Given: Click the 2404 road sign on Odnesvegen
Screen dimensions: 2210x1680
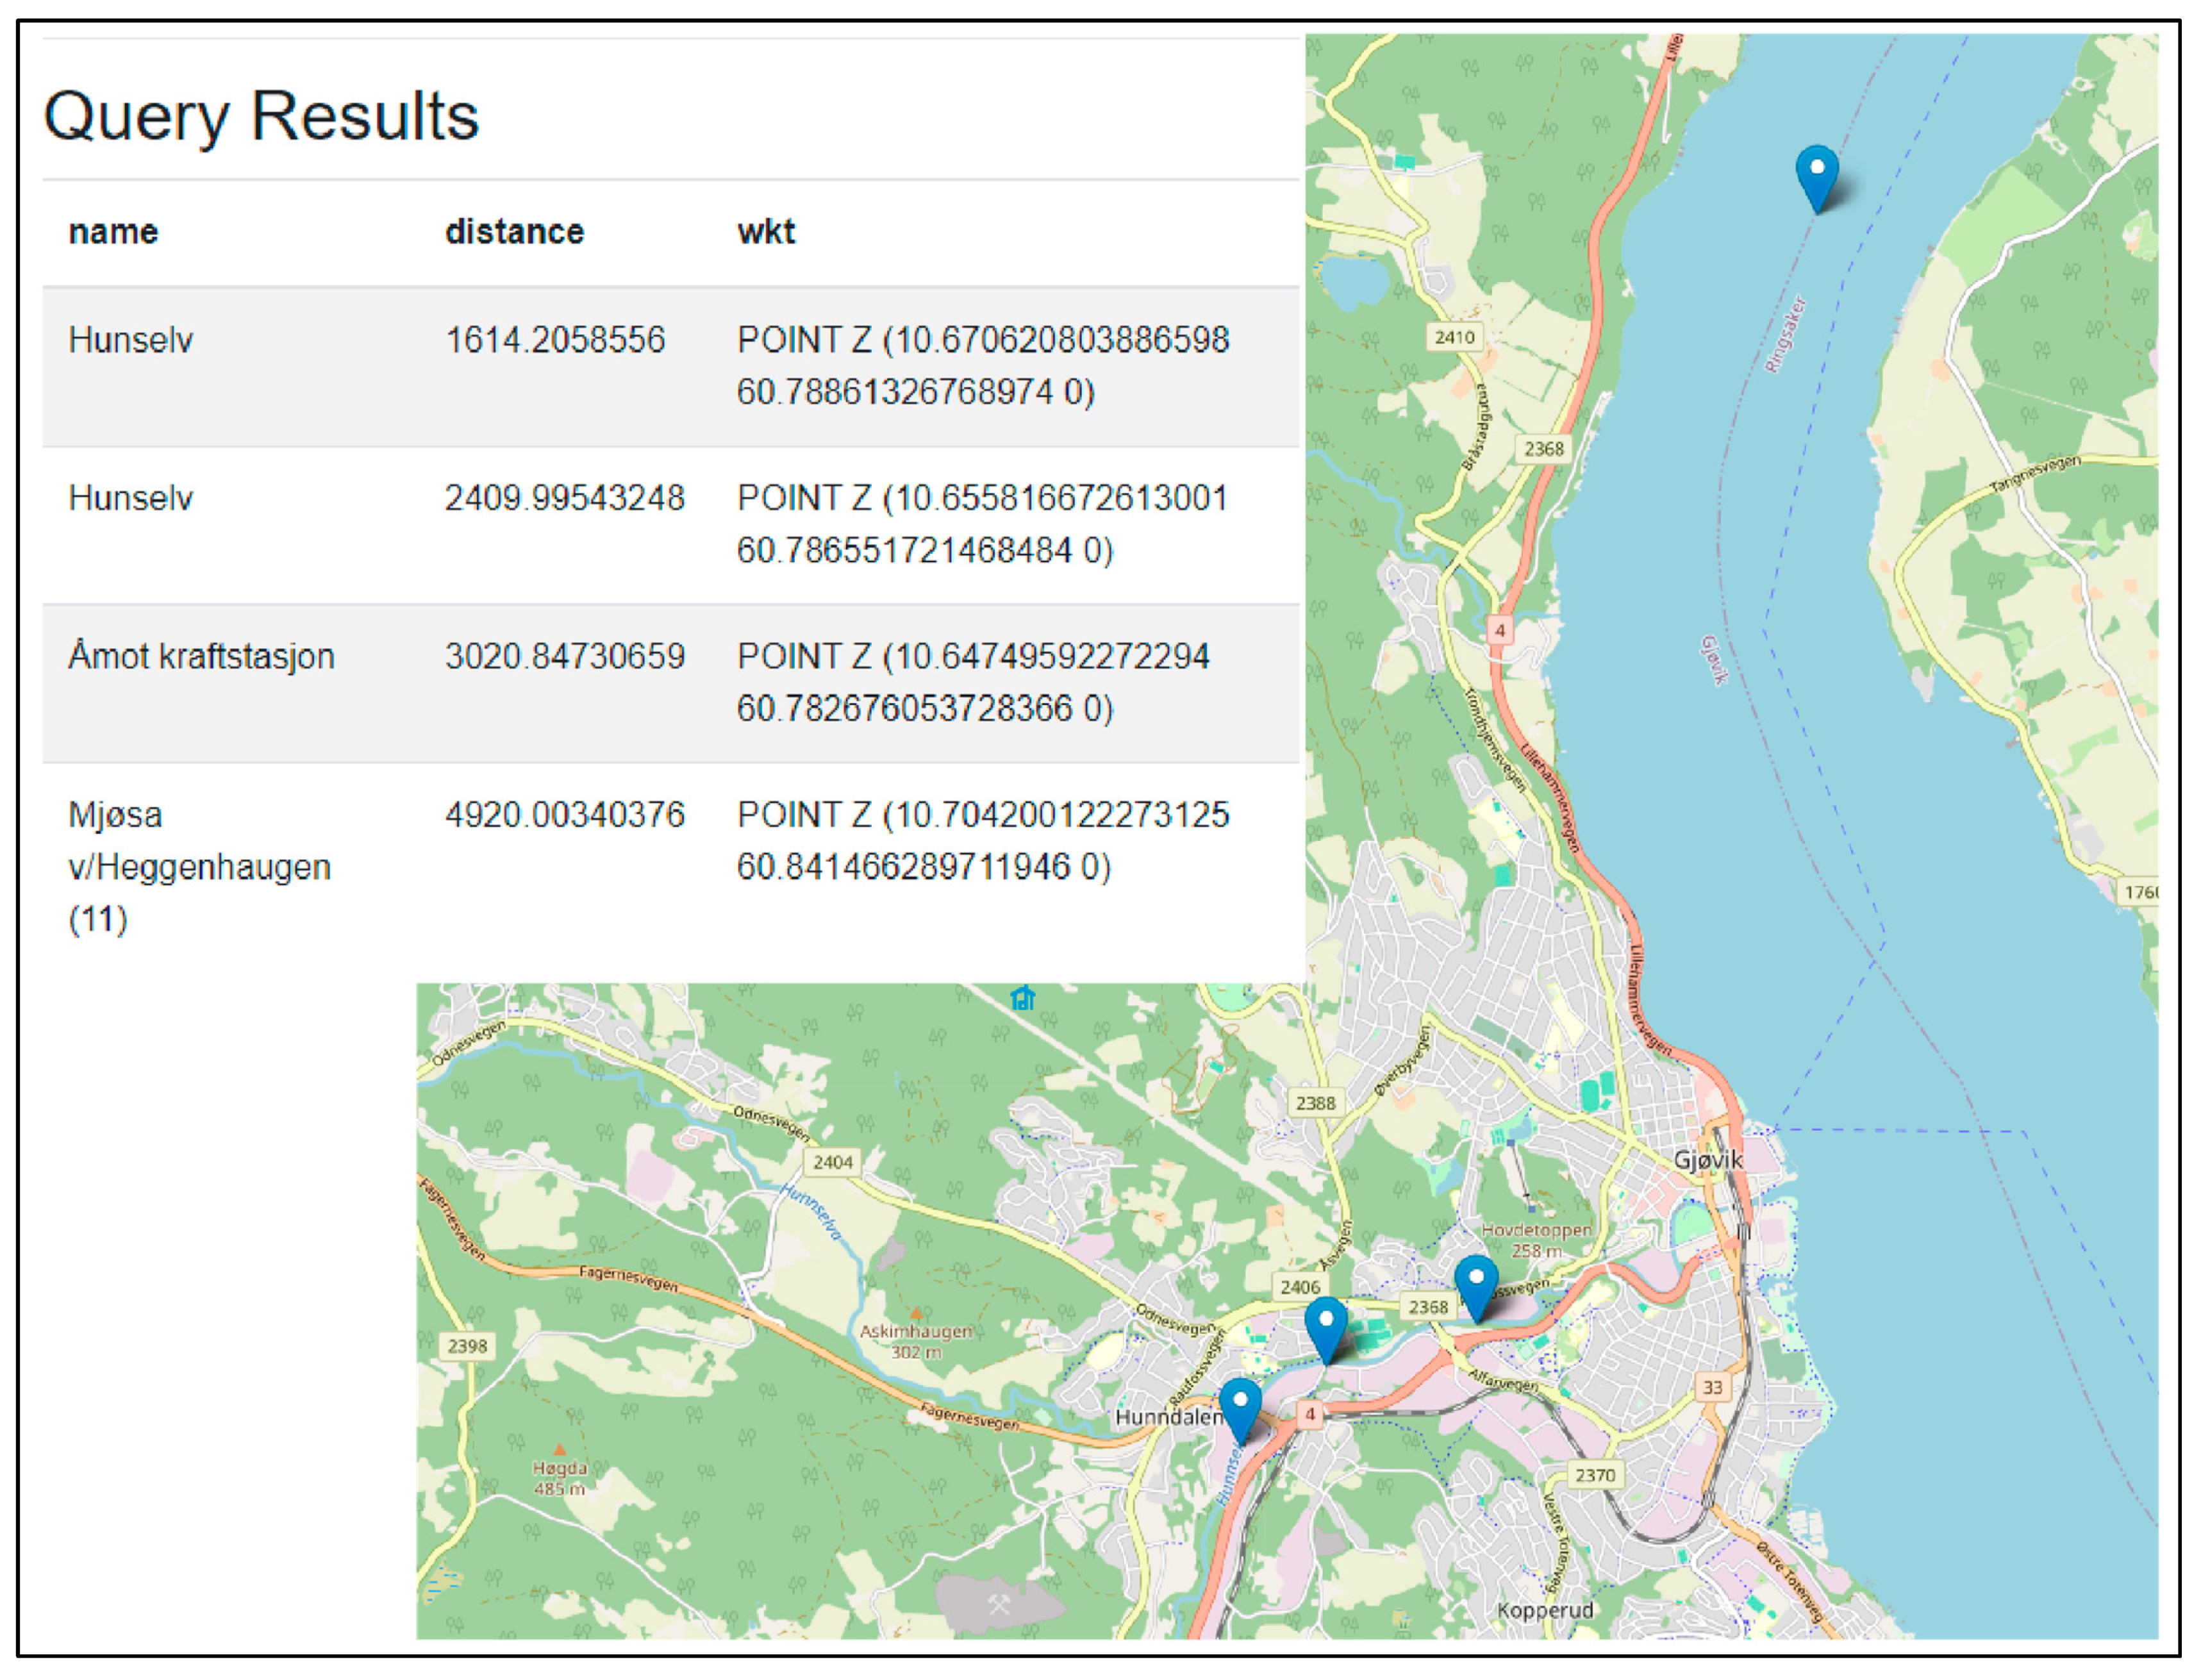Looking at the screenshot, I should pos(832,1161).
